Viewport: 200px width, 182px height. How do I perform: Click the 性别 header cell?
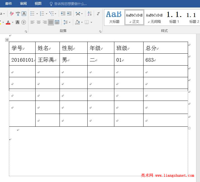point(73,48)
